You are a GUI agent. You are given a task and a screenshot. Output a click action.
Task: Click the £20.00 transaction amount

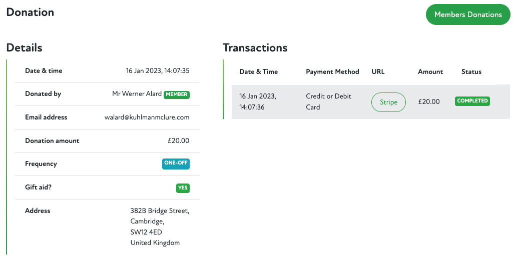click(429, 101)
